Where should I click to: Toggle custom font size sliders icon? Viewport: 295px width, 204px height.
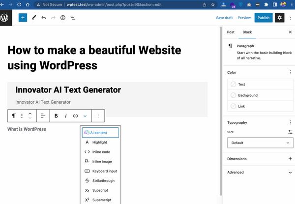[x=290, y=132]
